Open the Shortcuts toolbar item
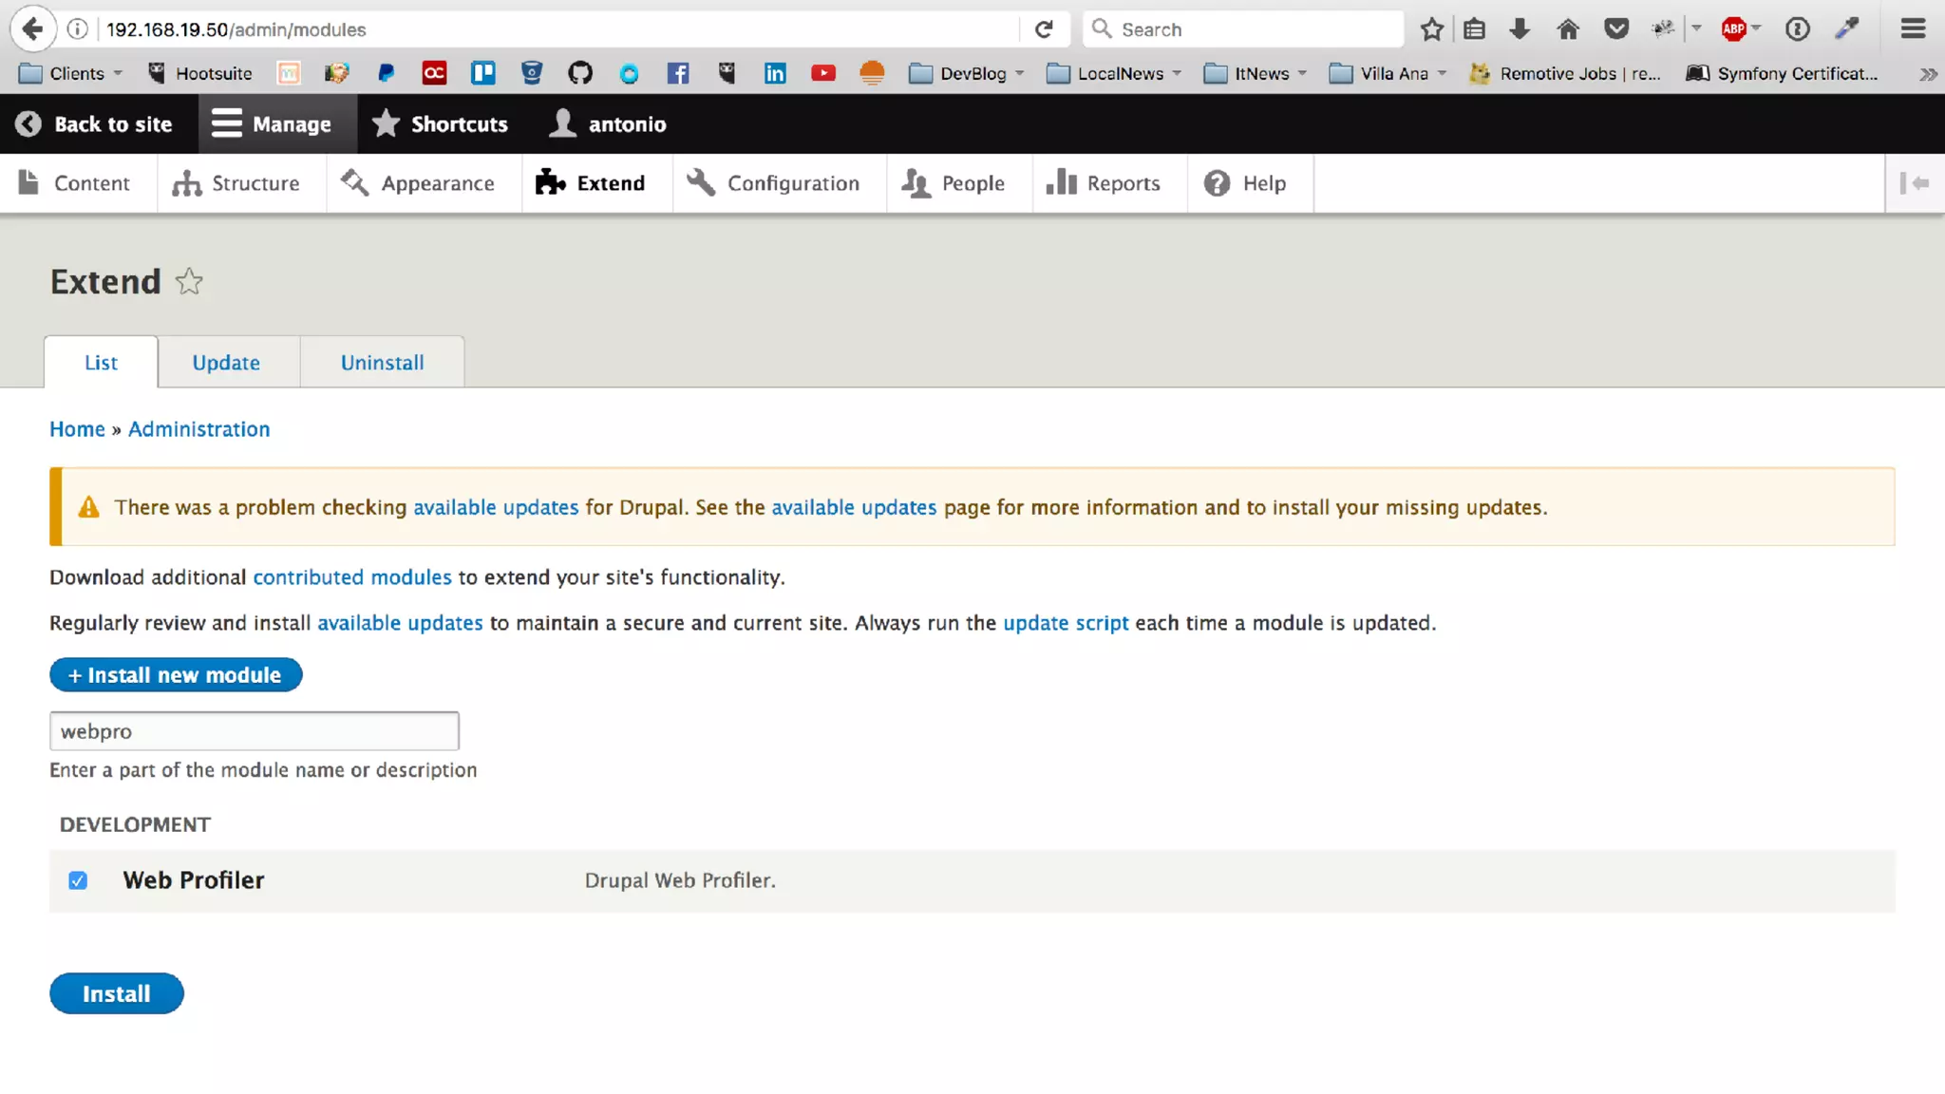 point(440,124)
